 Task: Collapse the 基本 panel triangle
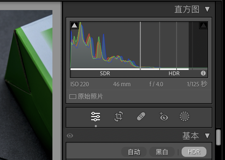tap(207, 136)
